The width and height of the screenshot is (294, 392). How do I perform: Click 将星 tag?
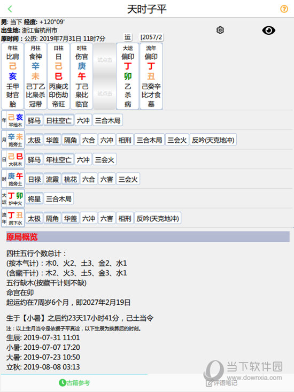tap(34, 199)
